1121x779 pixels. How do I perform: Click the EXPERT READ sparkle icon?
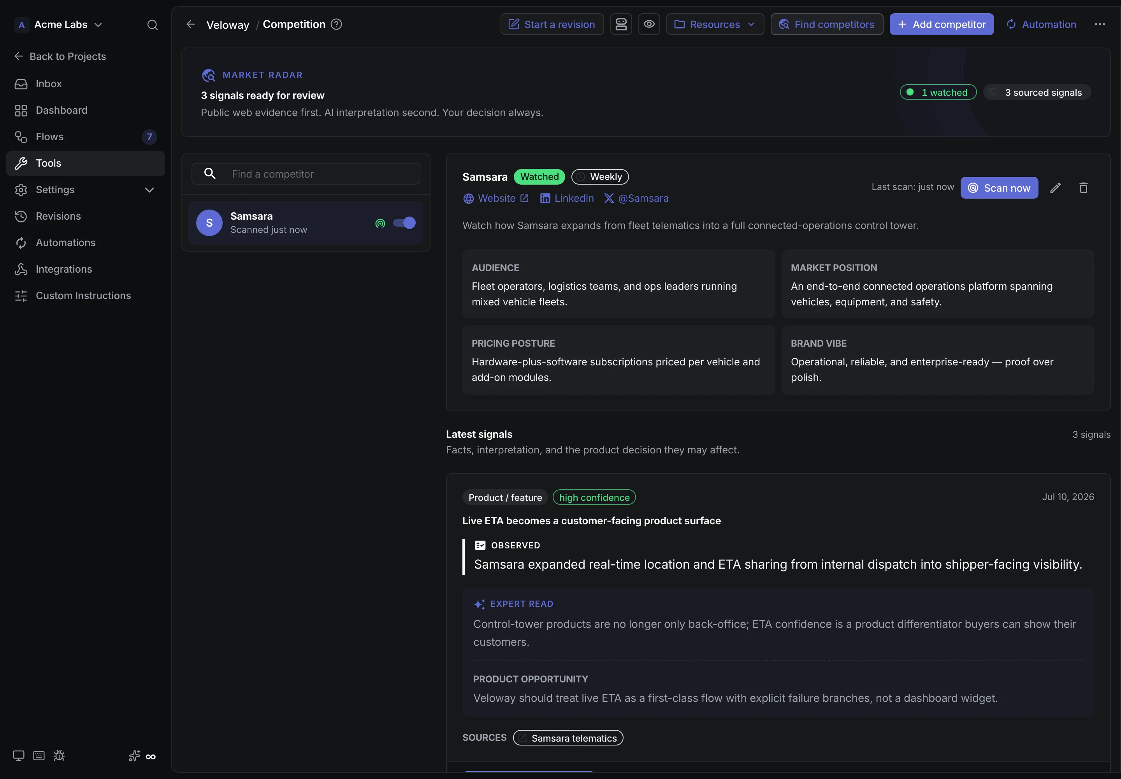[479, 604]
